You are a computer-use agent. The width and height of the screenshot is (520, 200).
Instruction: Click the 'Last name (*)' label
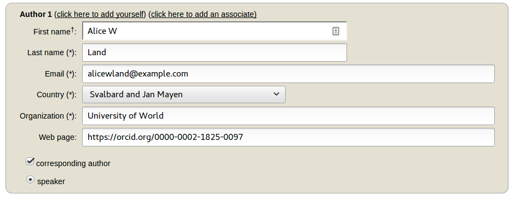[52, 52]
